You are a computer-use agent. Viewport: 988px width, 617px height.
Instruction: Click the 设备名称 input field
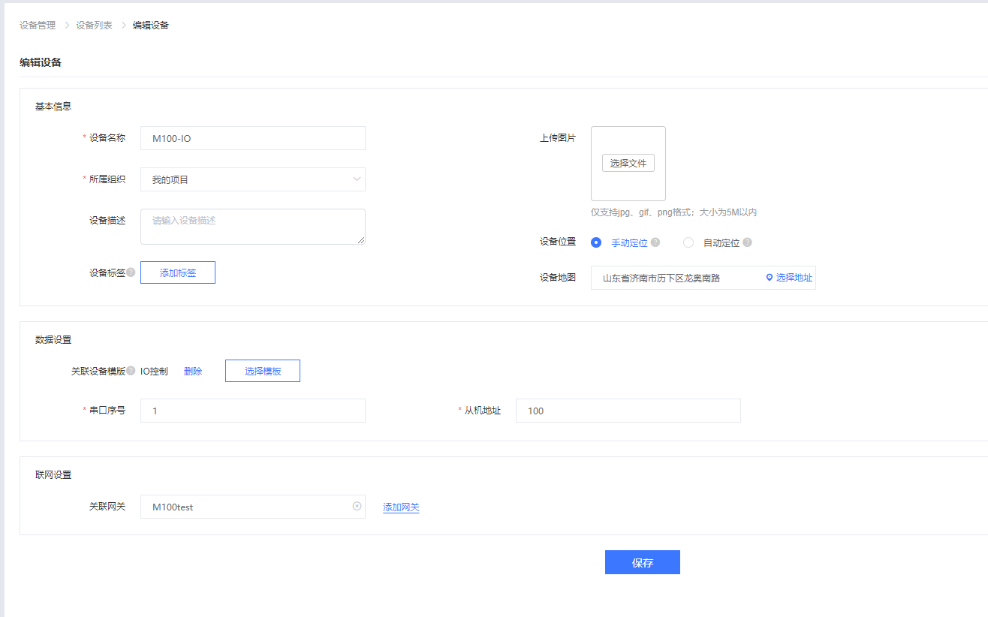point(252,138)
